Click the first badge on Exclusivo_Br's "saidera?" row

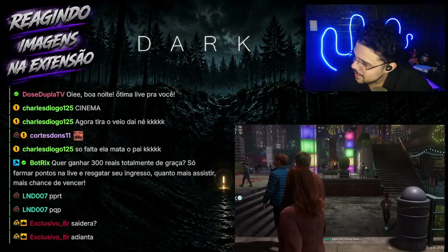point(16,223)
